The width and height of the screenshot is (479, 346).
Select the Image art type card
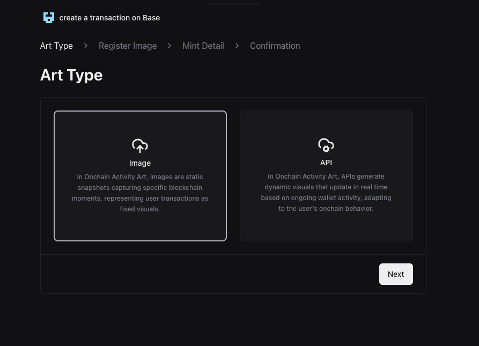tap(140, 176)
